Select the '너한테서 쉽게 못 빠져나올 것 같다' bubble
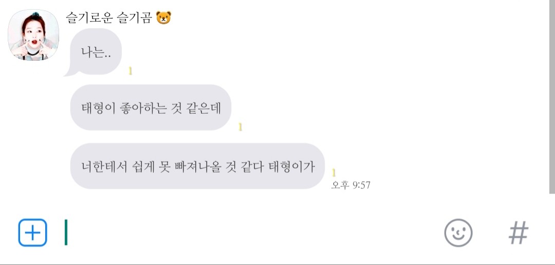 click(x=197, y=166)
